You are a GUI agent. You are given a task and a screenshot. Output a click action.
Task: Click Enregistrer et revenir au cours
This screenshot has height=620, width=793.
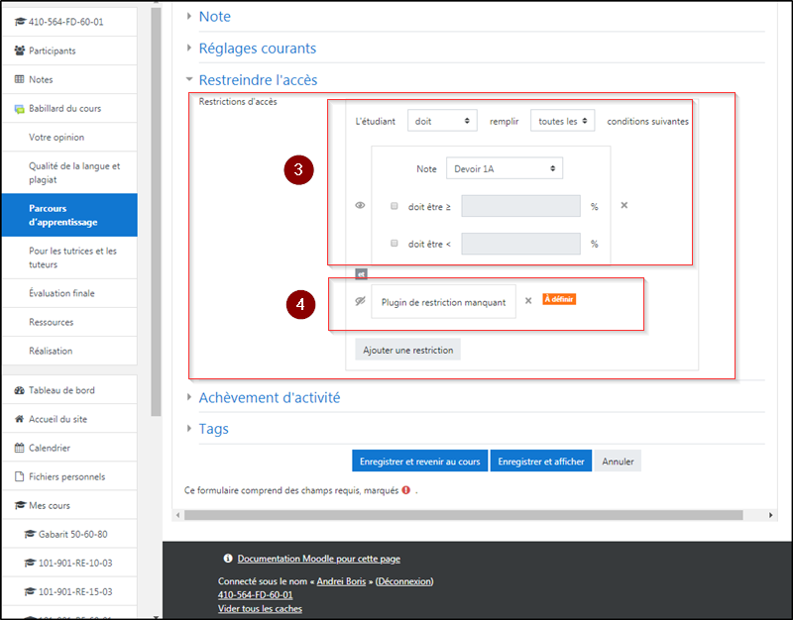pyautogui.click(x=419, y=462)
